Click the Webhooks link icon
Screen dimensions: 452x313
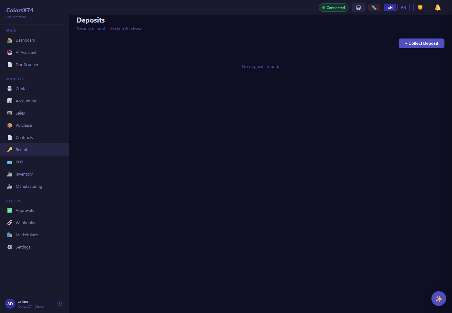pyautogui.click(x=10, y=223)
